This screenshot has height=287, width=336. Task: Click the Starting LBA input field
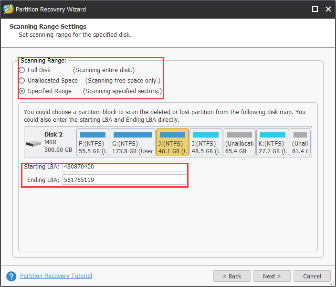click(124, 167)
